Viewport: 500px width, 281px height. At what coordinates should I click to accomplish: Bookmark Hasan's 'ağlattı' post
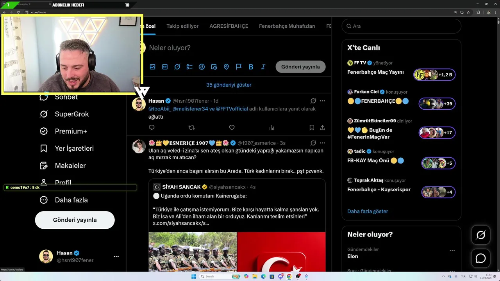(x=312, y=128)
